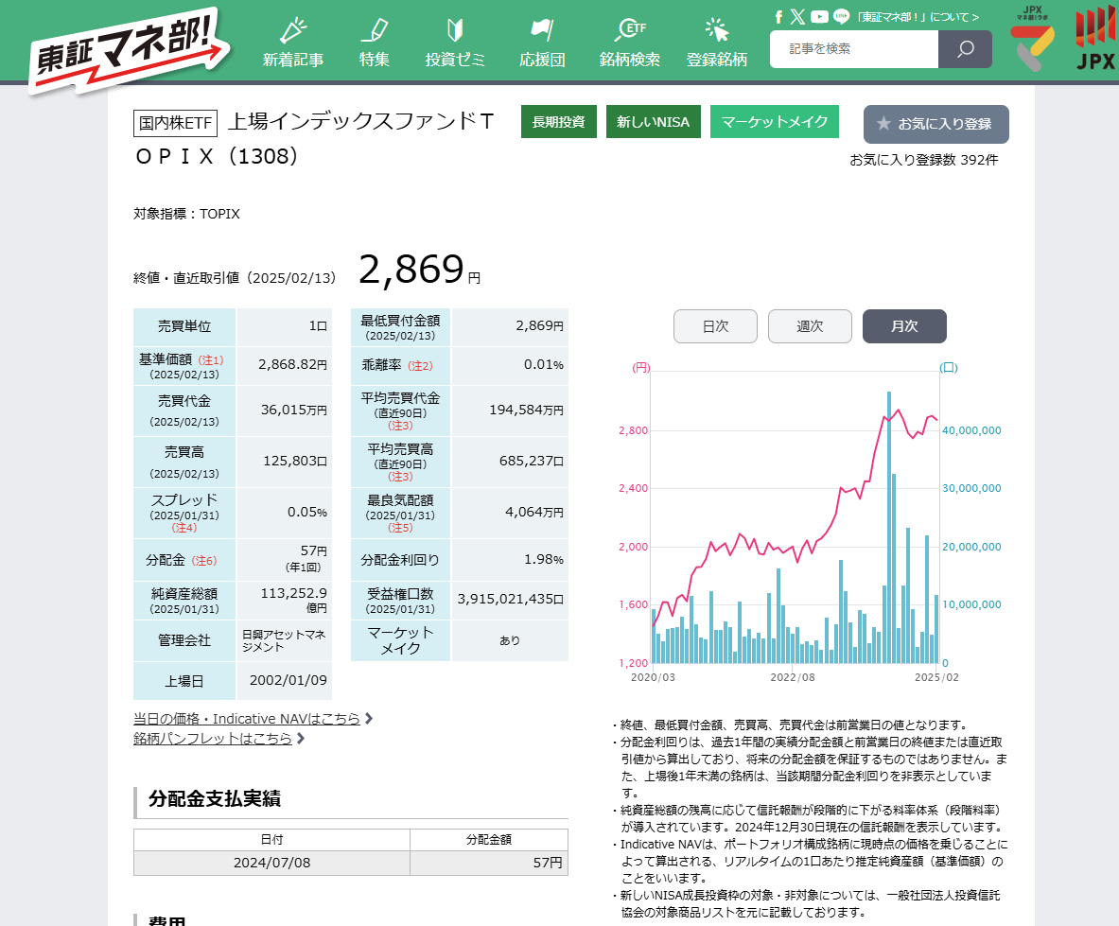Click 注2 note by 乖離率
The image size is (1119, 926).
420,365
